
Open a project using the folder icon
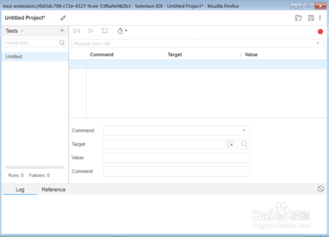click(298, 18)
